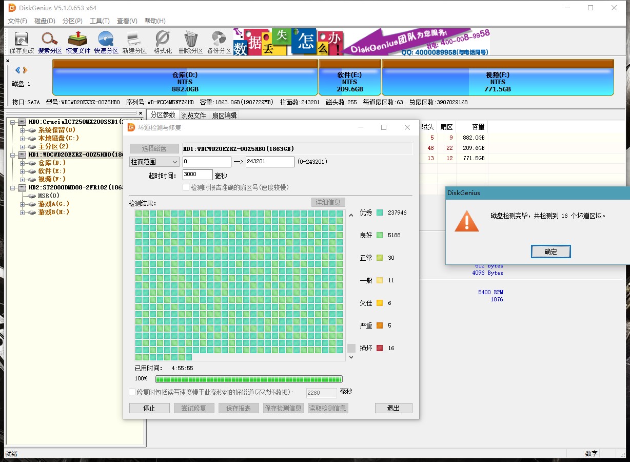Click the DiskGenius app logo icon
The width and height of the screenshot is (630, 462).
pyautogui.click(x=12, y=8)
